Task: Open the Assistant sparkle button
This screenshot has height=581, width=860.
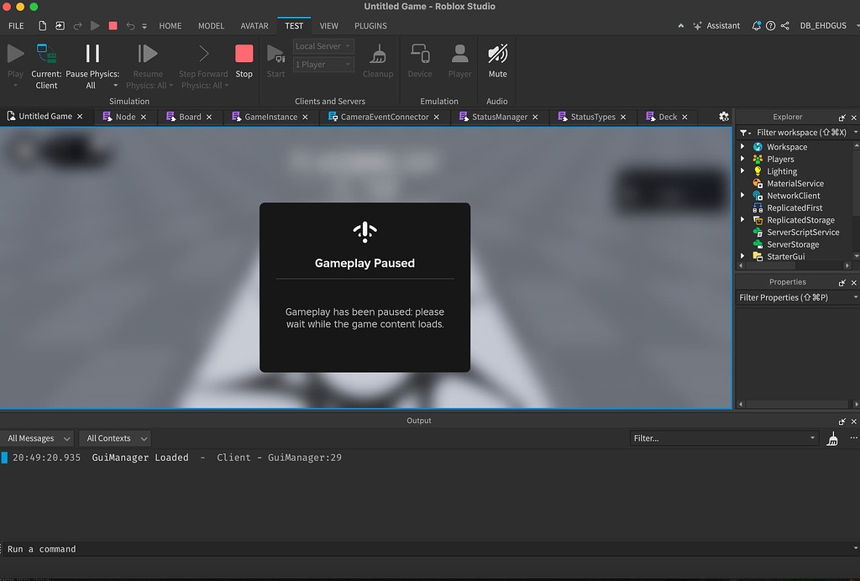Action: [716, 26]
